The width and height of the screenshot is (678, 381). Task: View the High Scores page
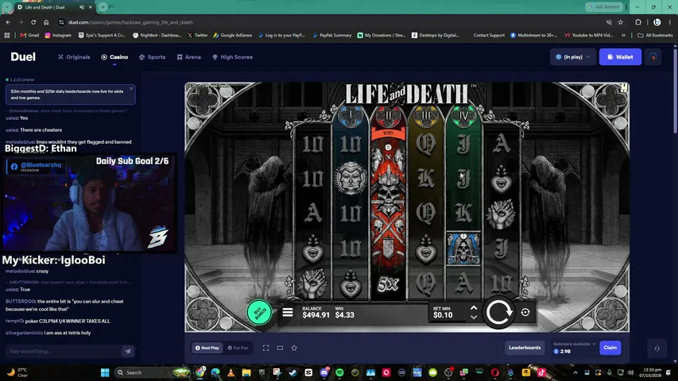pyautogui.click(x=233, y=57)
